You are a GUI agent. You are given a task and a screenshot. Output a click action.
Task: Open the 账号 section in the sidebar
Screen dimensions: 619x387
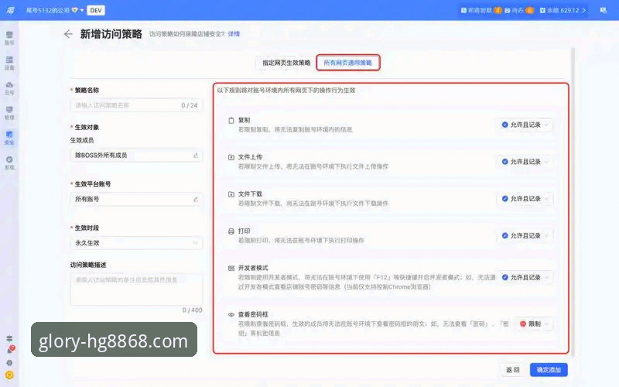(x=9, y=38)
